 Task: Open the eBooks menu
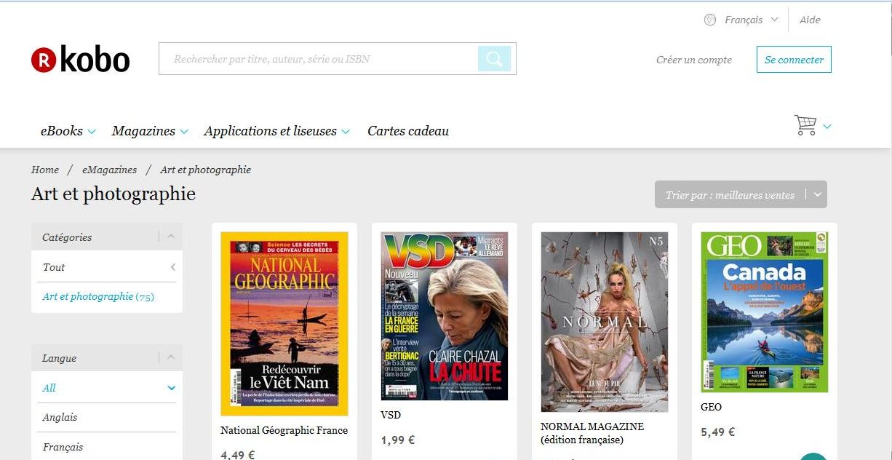[x=68, y=131]
